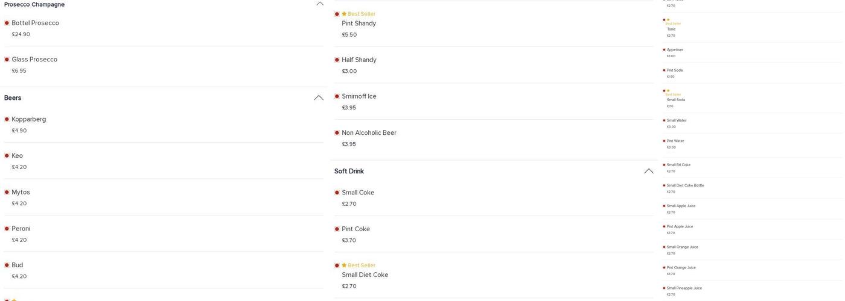The width and height of the screenshot is (845, 301).
Task: Click the red dot beside Smirnoff Ice
Action: point(337,96)
